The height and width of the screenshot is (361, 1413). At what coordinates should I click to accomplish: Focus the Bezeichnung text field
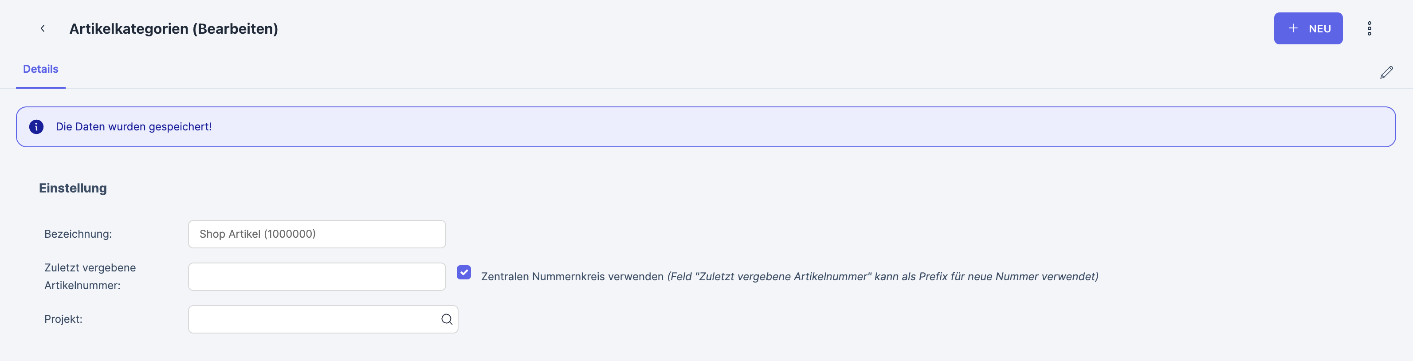click(317, 234)
